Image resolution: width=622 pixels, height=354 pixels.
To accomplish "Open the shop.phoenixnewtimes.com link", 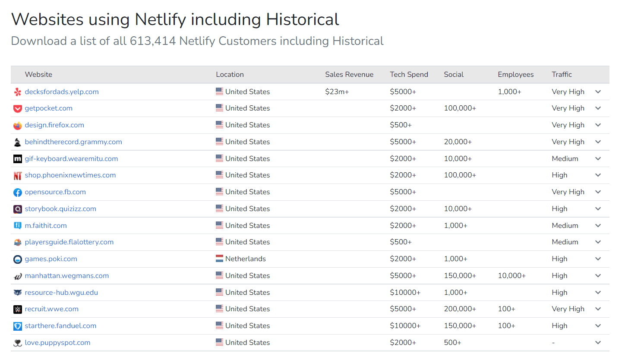I will click(70, 175).
